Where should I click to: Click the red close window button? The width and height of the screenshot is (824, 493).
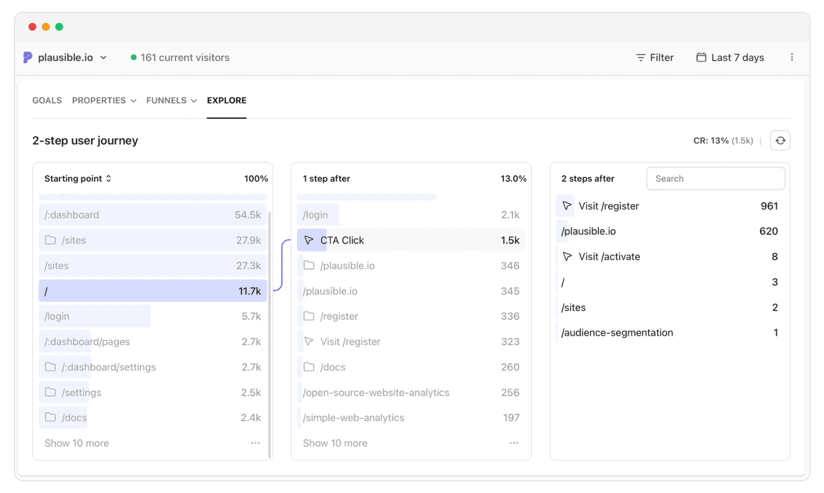point(32,27)
